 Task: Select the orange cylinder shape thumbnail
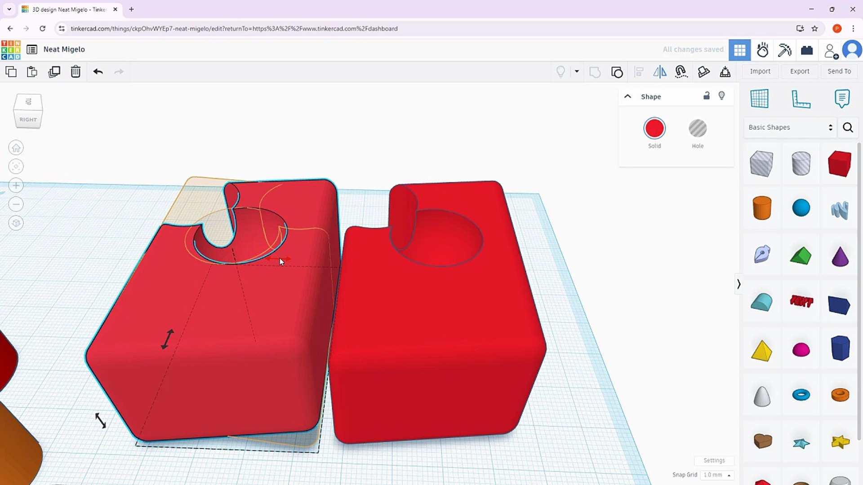762,208
